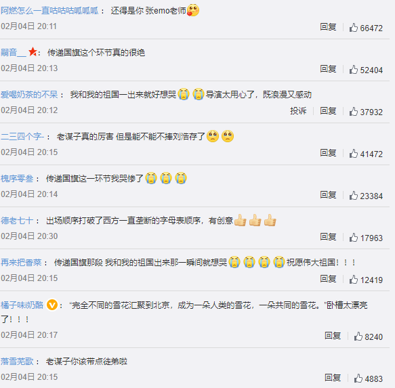Open user 爱喝奶茶的不呆 profile
The image size is (395, 388).
(x=29, y=95)
